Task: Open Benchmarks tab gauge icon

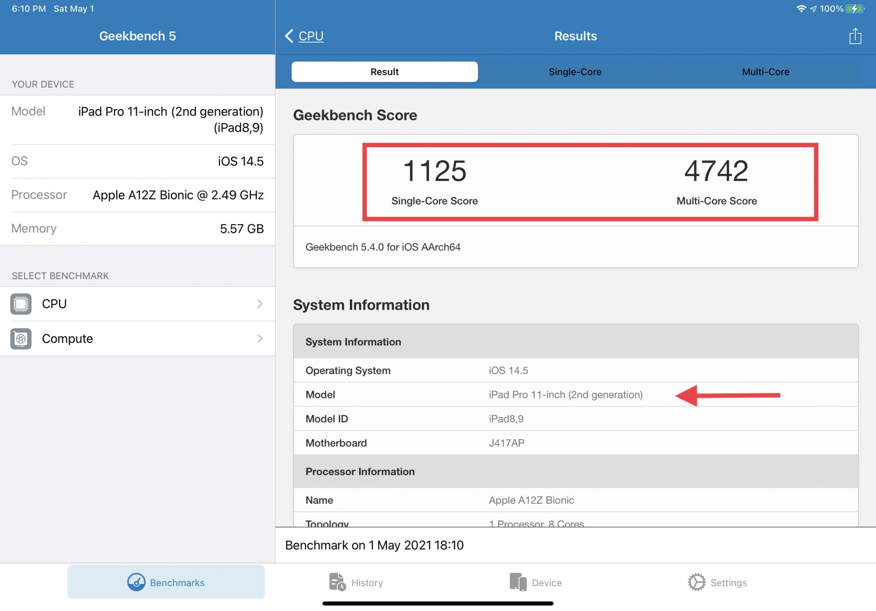Action: pyautogui.click(x=136, y=582)
